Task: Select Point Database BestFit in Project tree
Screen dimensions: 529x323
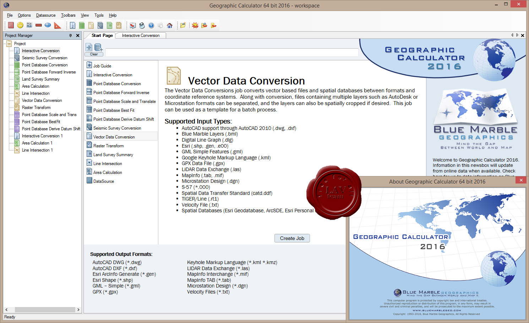Action: pyautogui.click(x=41, y=122)
